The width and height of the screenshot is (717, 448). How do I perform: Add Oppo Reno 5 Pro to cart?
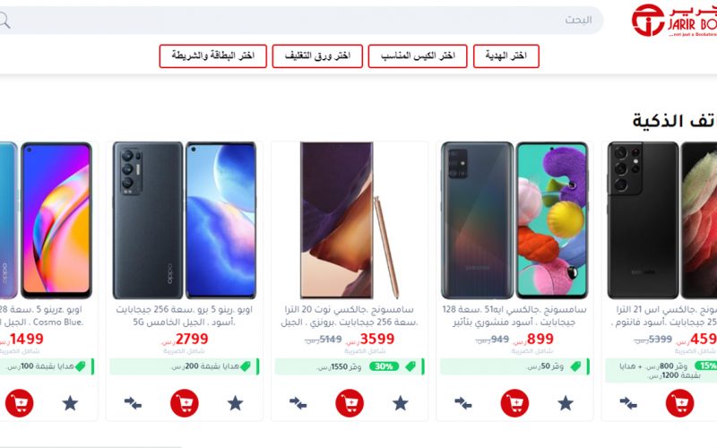point(185,402)
